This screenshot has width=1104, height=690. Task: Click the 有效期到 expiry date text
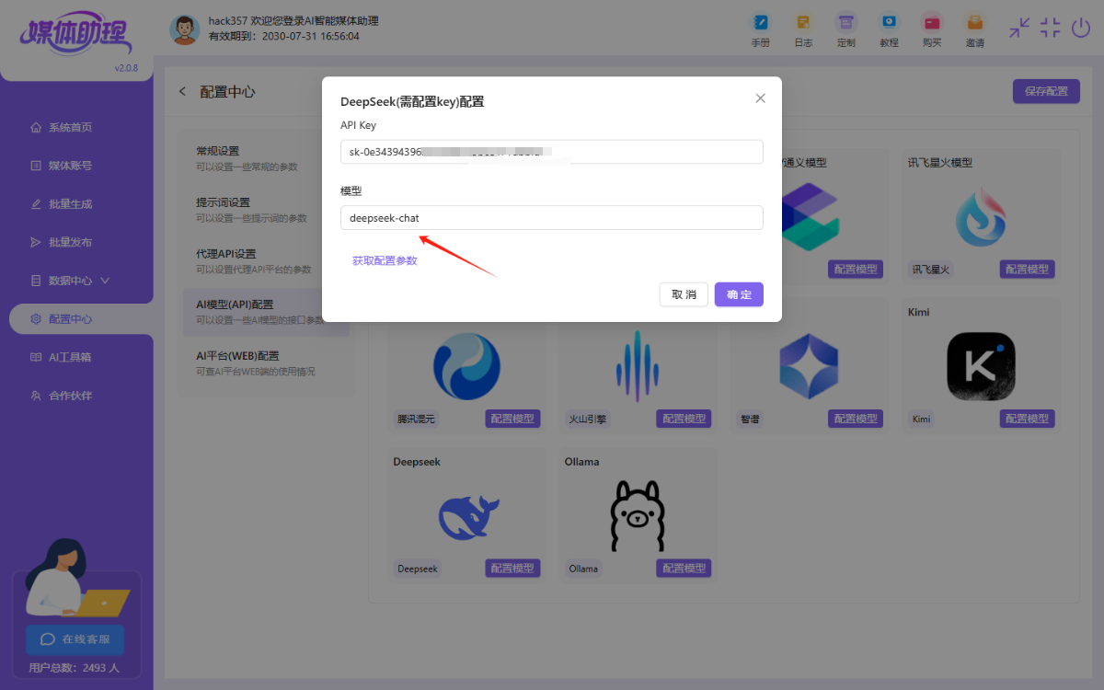tap(284, 37)
